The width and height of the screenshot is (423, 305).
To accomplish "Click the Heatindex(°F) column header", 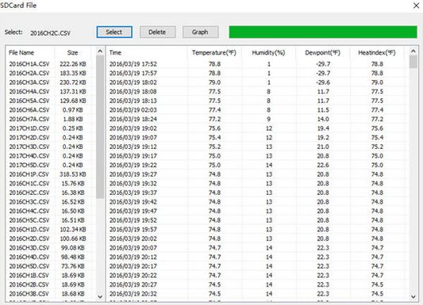I will [377, 52].
